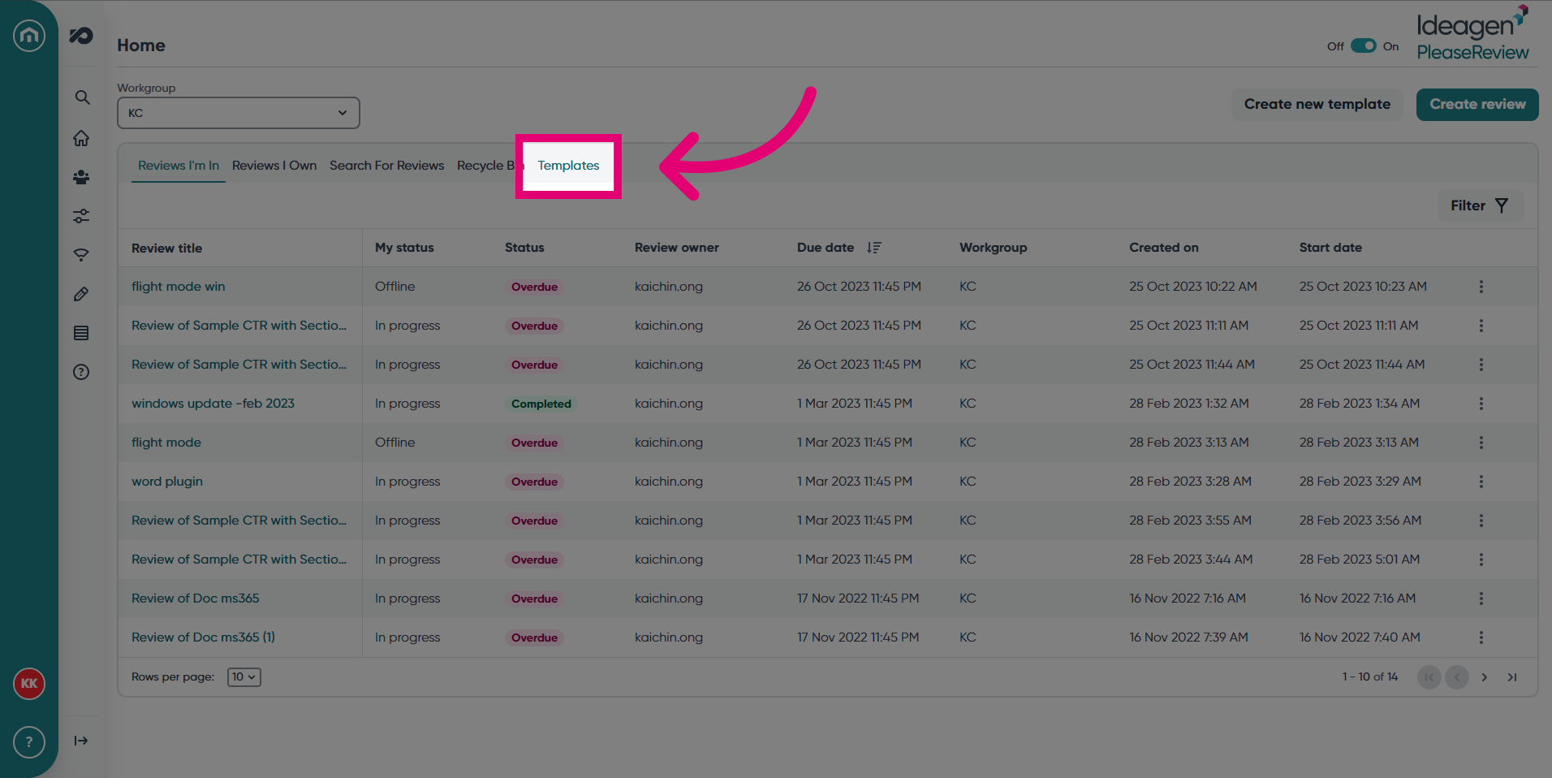Open row menu for windows update -feb 2023
The width and height of the screenshot is (1552, 778).
click(1481, 404)
